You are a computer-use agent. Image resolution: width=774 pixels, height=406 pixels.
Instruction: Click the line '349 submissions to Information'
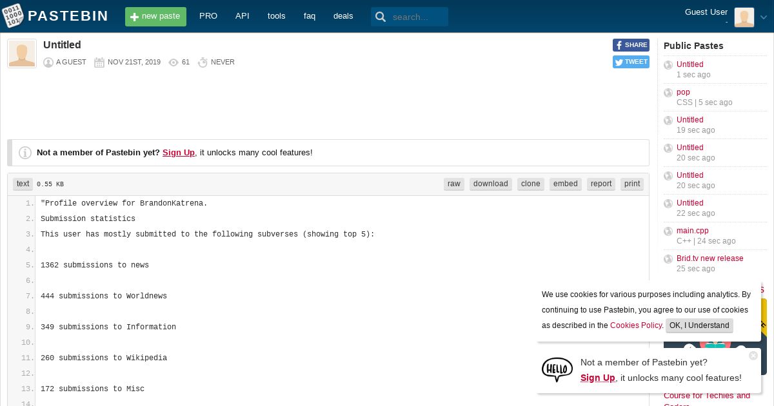[108, 327]
